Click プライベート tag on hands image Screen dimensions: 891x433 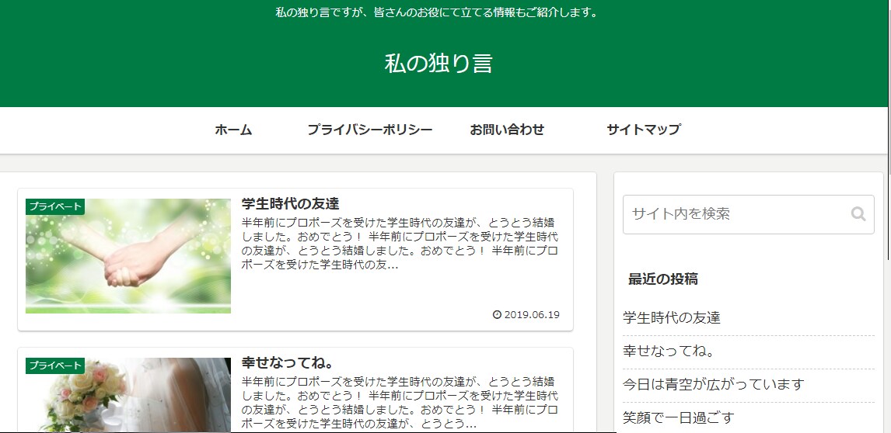(x=55, y=206)
